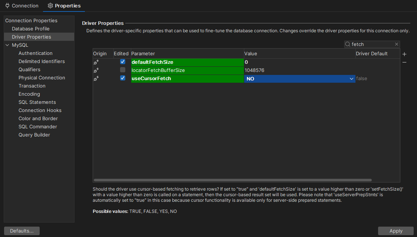Click the plus icon to add a driver property
The width and height of the screenshot is (417, 237).
[x=404, y=54]
